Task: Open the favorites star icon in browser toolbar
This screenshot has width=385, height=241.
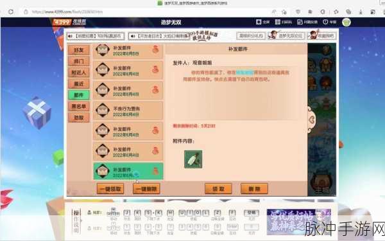Action: (x=336, y=12)
